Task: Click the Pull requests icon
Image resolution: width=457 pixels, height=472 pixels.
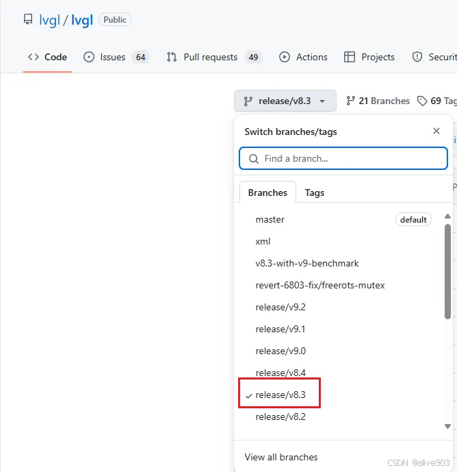Action: pos(172,57)
